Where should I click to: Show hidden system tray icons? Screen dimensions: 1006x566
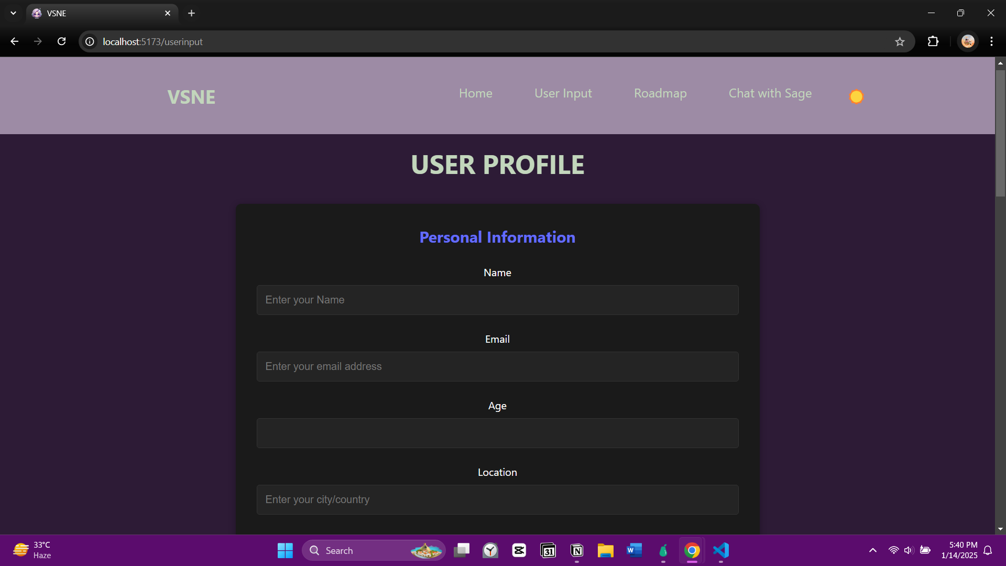coord(872,550)
